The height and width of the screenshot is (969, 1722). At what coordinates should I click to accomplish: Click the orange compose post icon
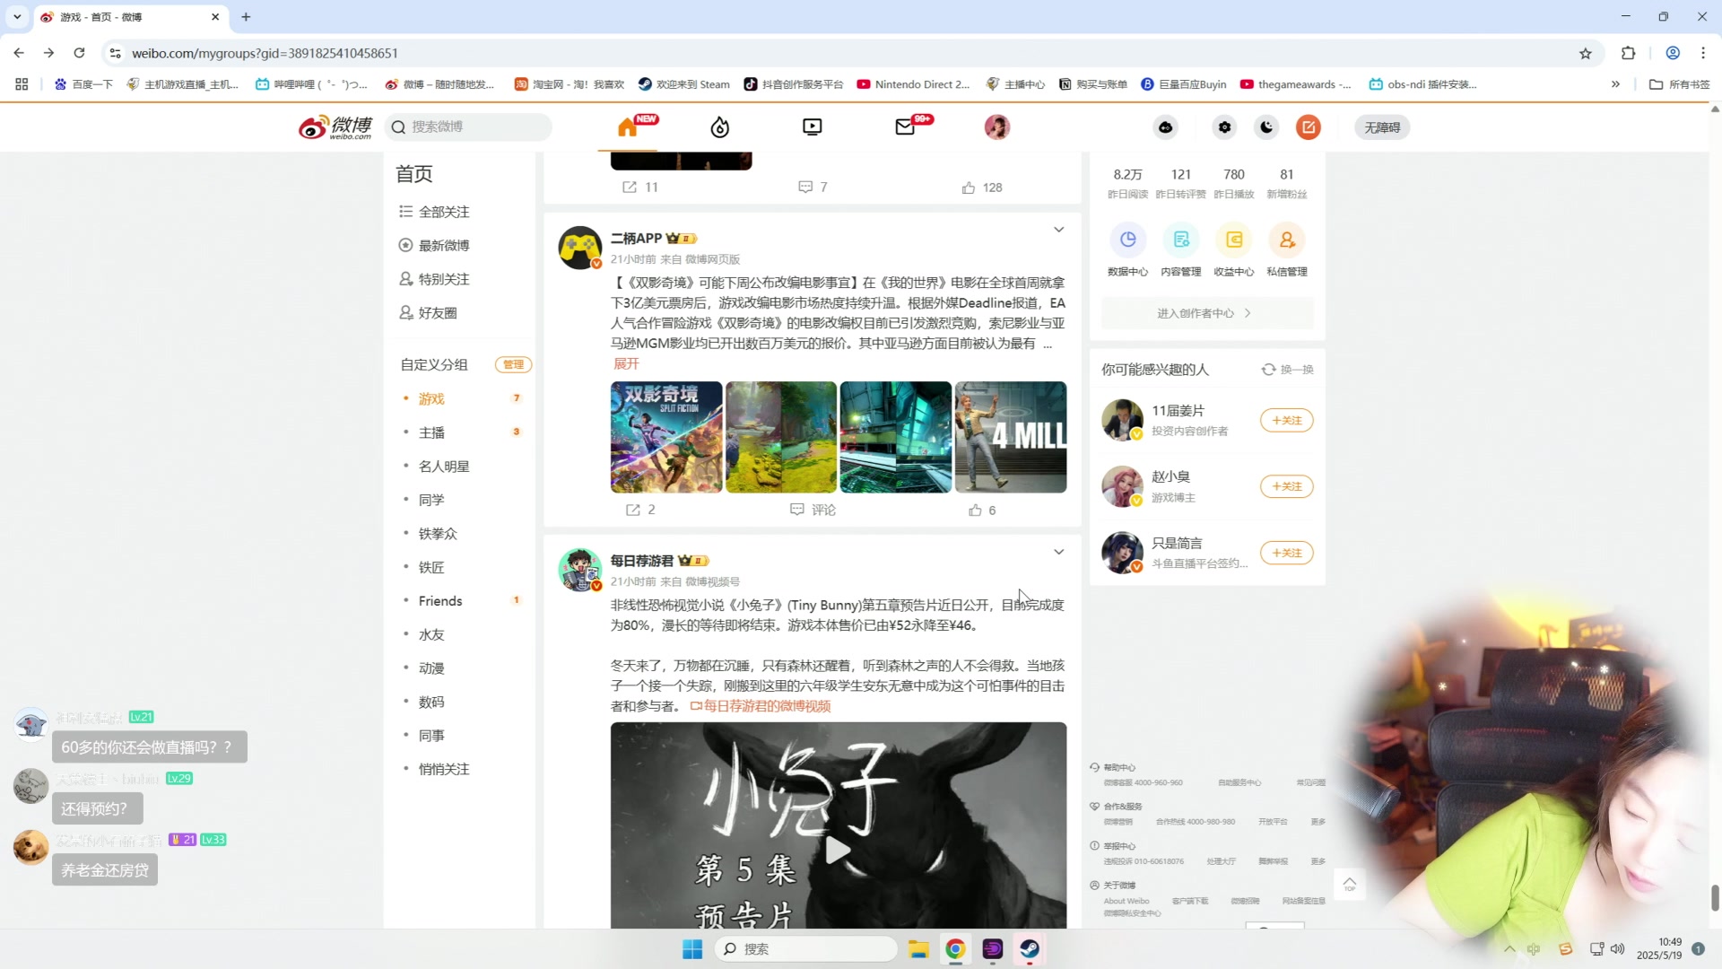tap(1309, 127)
